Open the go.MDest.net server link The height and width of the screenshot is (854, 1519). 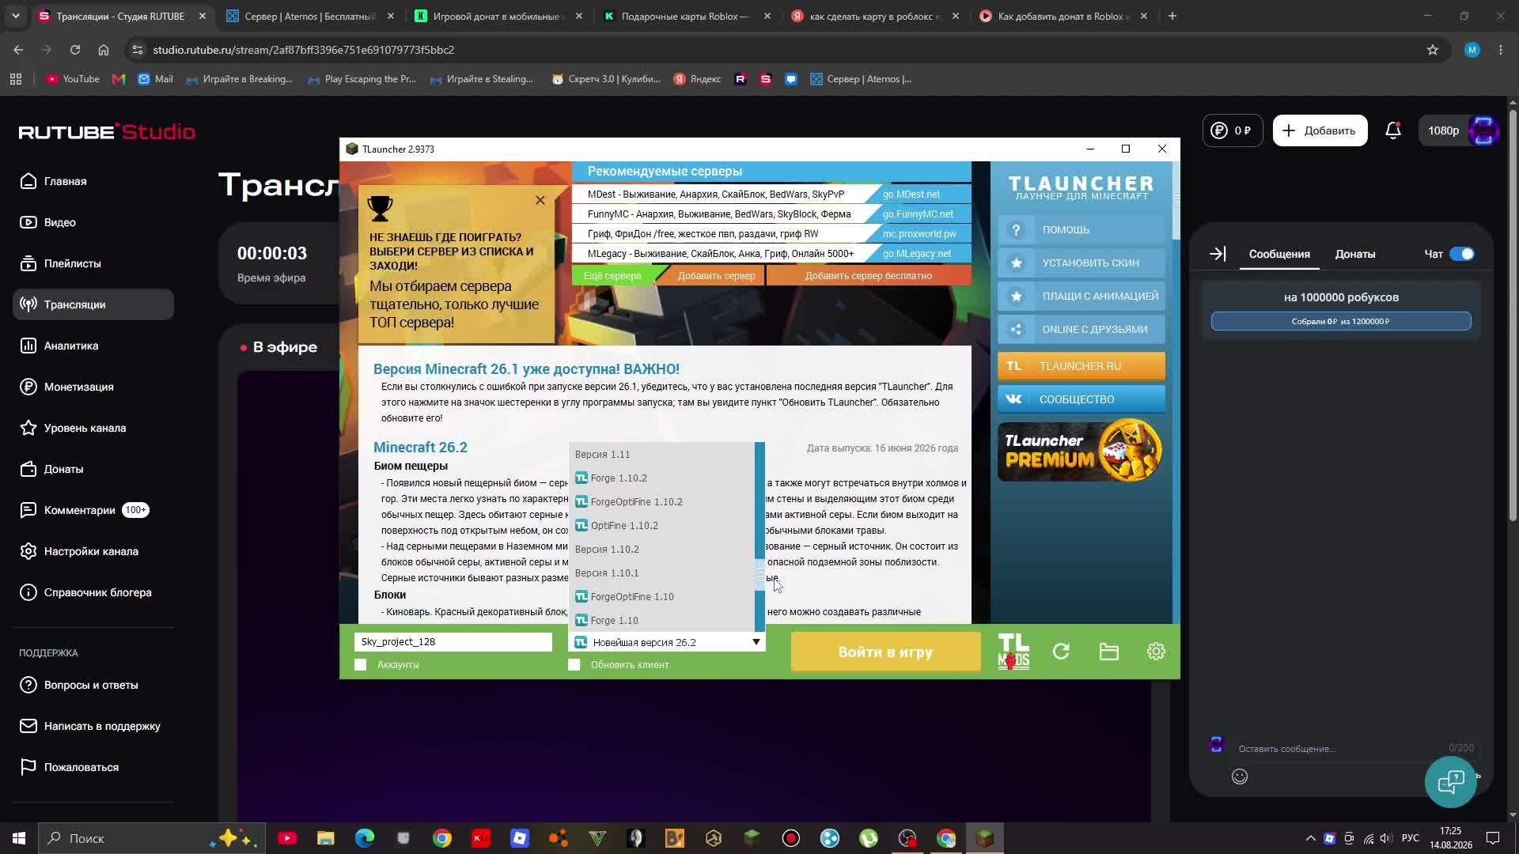(x=911, y=195)
